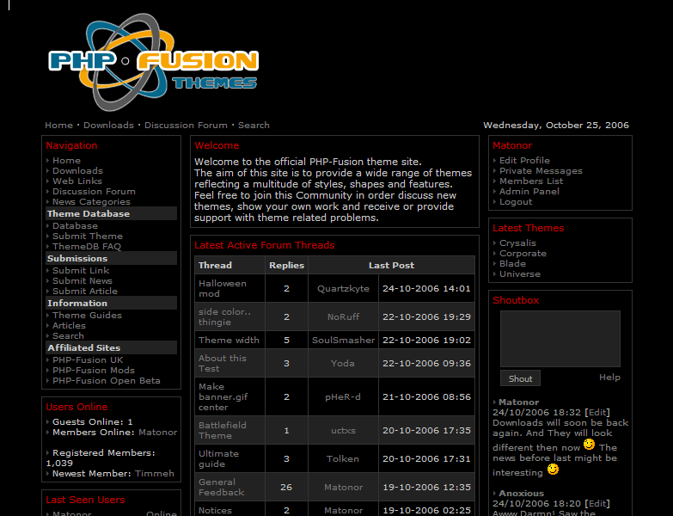673x516 pixels.
Task: Open Search in top navigation bar
Action: pos(254,126)
